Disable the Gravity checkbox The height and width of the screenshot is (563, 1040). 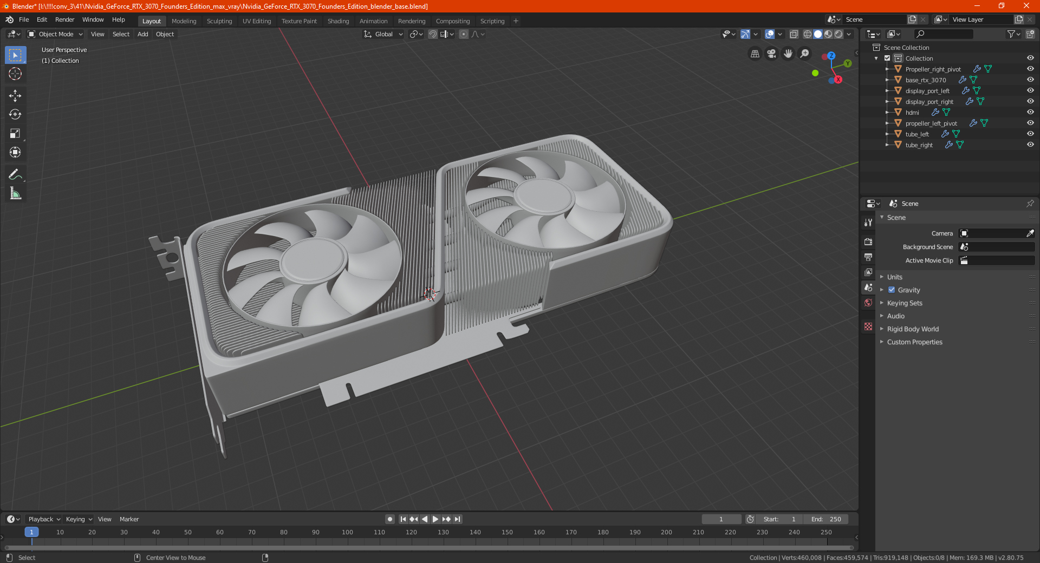(892, 290)
